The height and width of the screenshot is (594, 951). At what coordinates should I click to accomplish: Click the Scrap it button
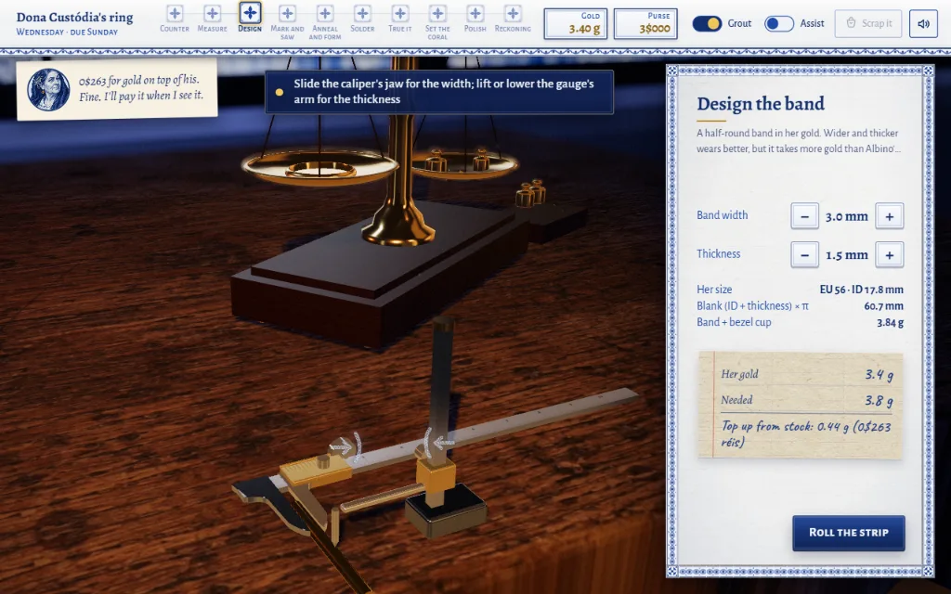tap(868, 23)
